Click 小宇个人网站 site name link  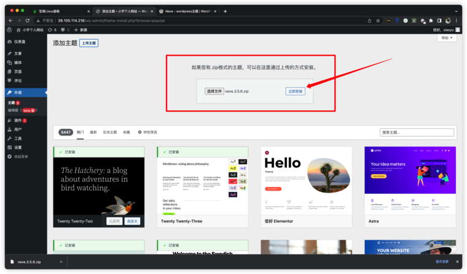point(29,29)
